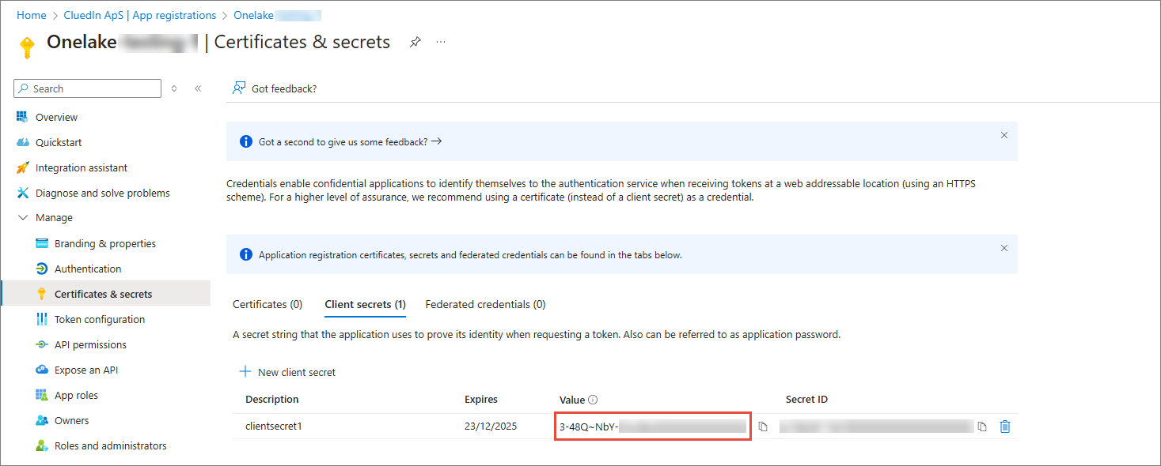1161x466 pixels.
Task: Click the Roles and administrators icon
Action: (x=42, y=445)
